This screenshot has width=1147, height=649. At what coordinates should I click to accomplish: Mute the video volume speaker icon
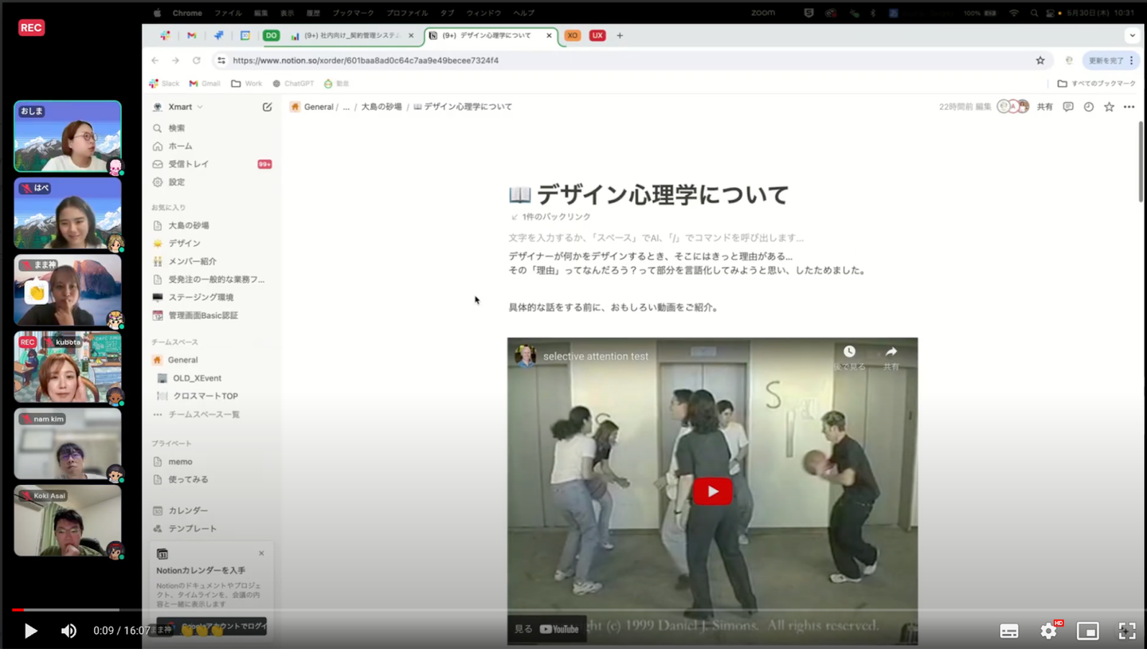click(69, 631)
